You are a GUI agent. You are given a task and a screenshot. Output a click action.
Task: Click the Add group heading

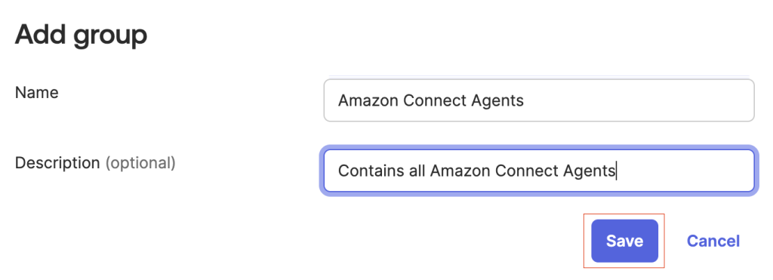click(81, 35)
